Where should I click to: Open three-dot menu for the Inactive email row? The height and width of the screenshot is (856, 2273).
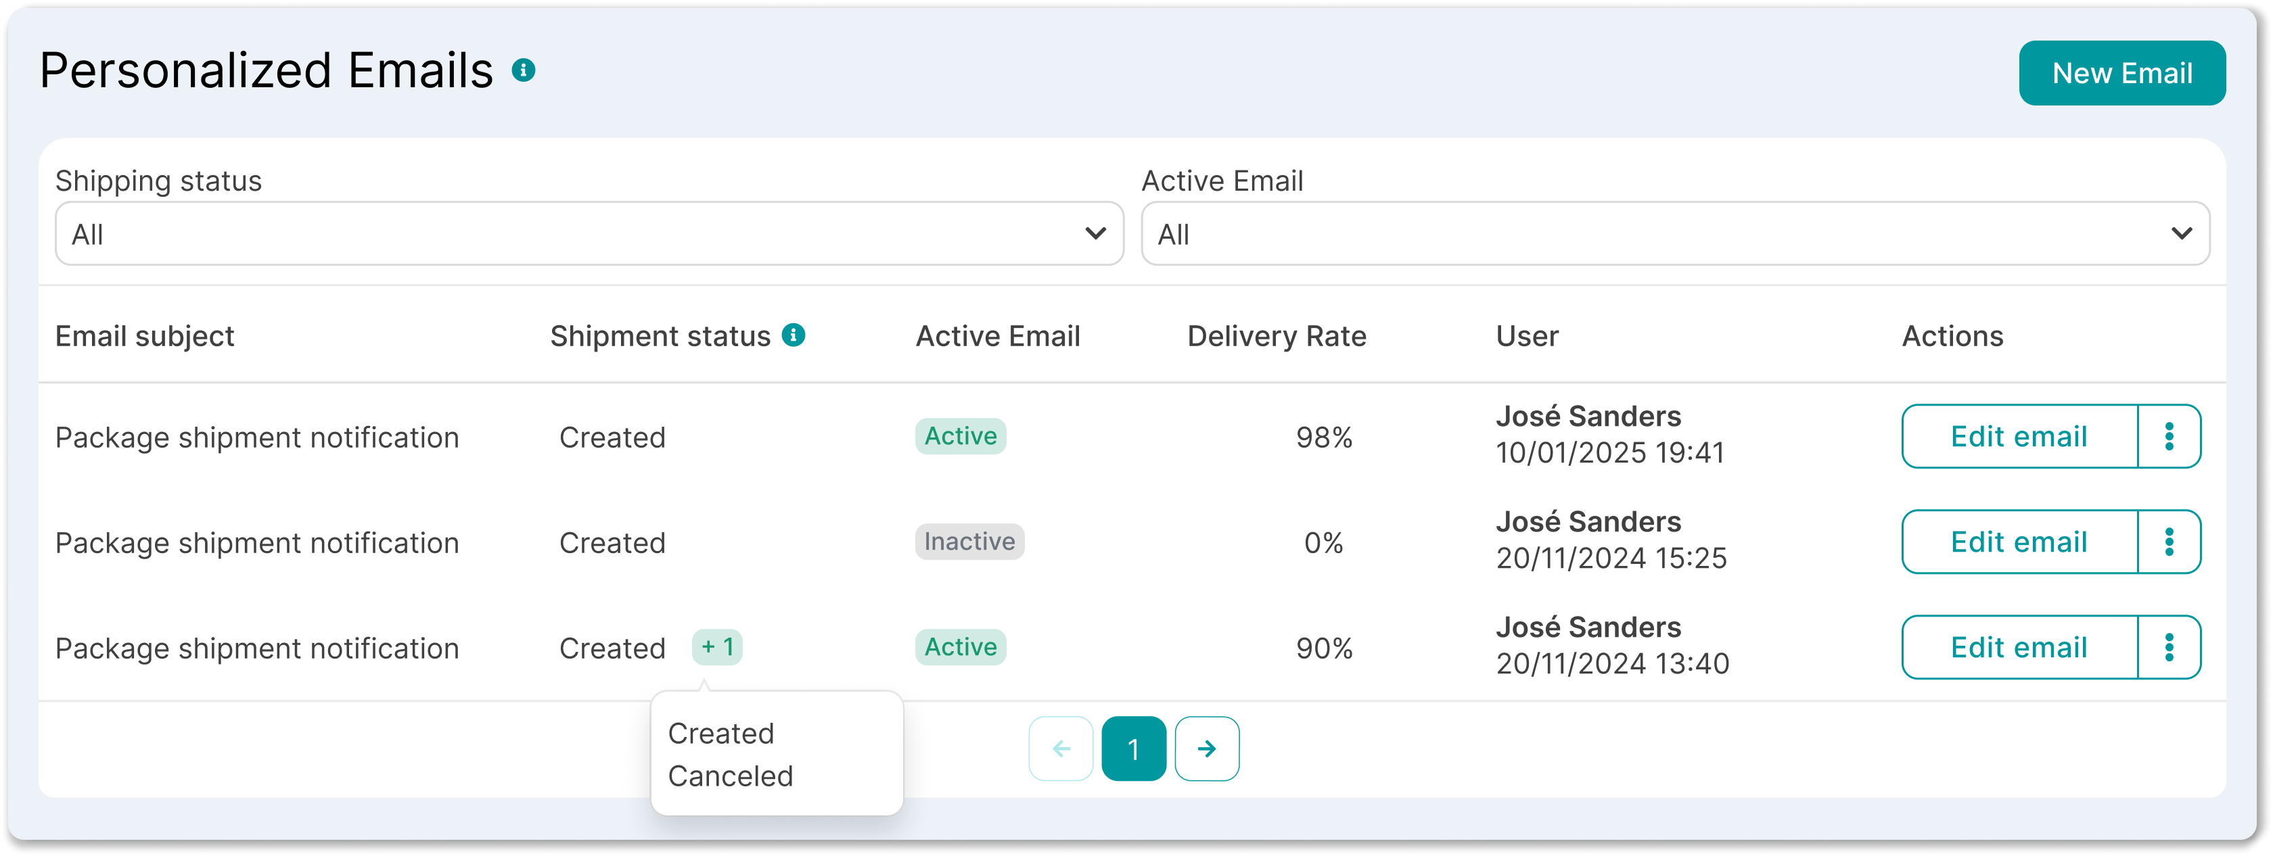click(x=2169, y=542)
